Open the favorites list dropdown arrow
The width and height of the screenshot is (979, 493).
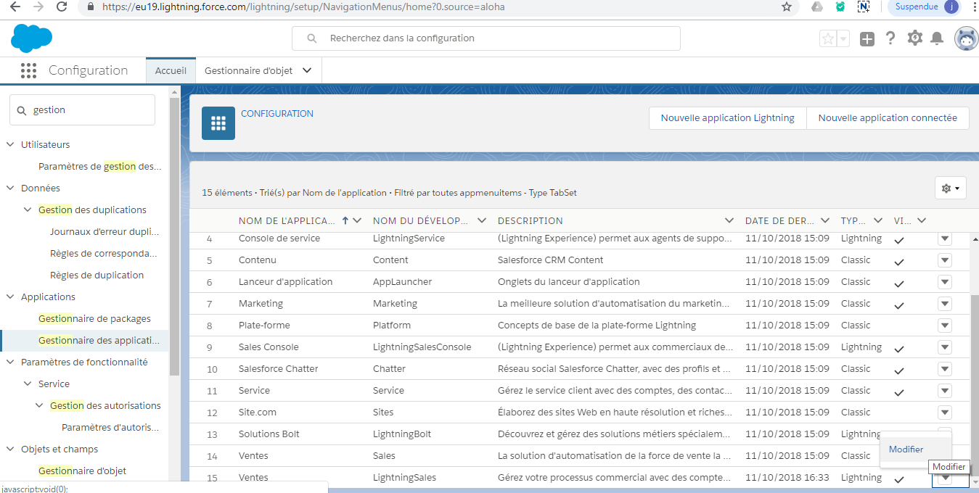(843, 39)
